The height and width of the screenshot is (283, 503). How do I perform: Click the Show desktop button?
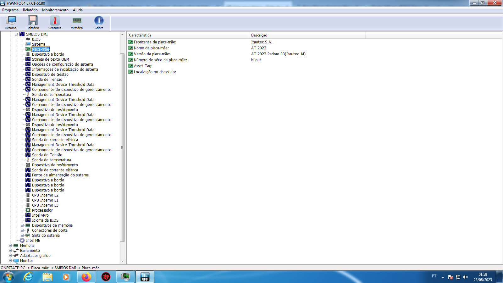coord(500,277)
